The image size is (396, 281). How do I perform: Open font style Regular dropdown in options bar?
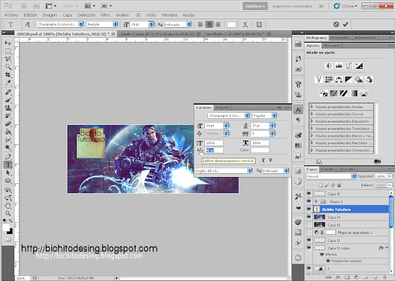point(115,24)
